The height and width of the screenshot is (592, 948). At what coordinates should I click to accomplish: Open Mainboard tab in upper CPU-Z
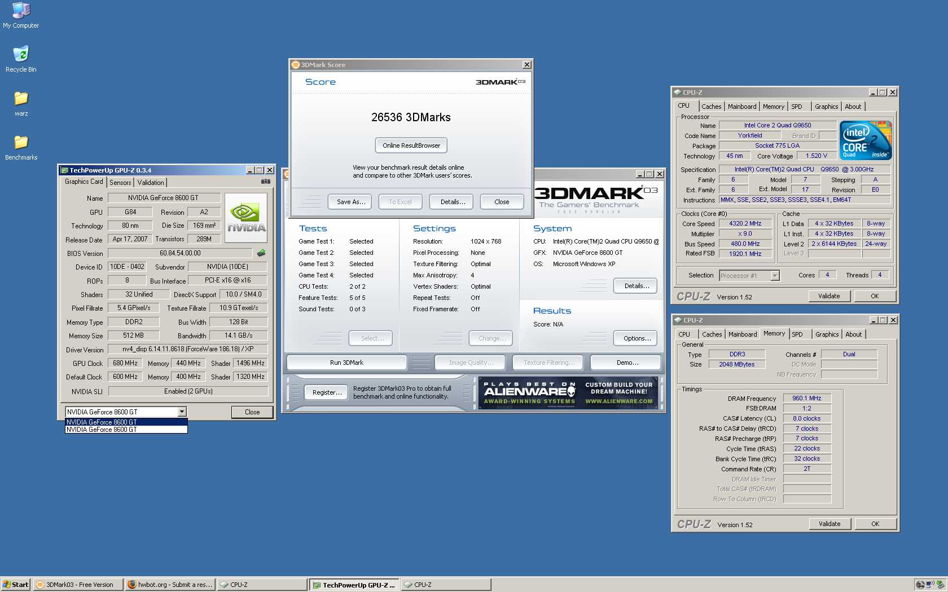point(742,107)
